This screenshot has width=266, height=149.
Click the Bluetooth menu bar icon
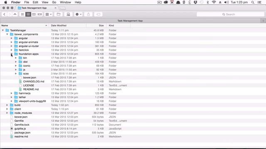tap(208, 2)
